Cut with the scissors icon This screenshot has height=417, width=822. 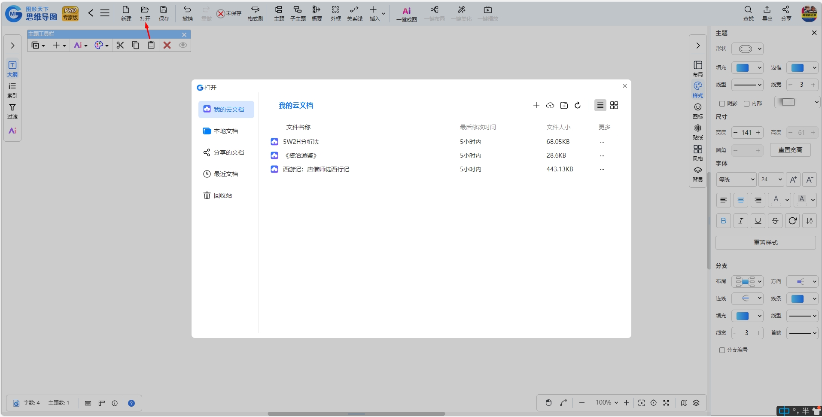click(x=120, y=45)
